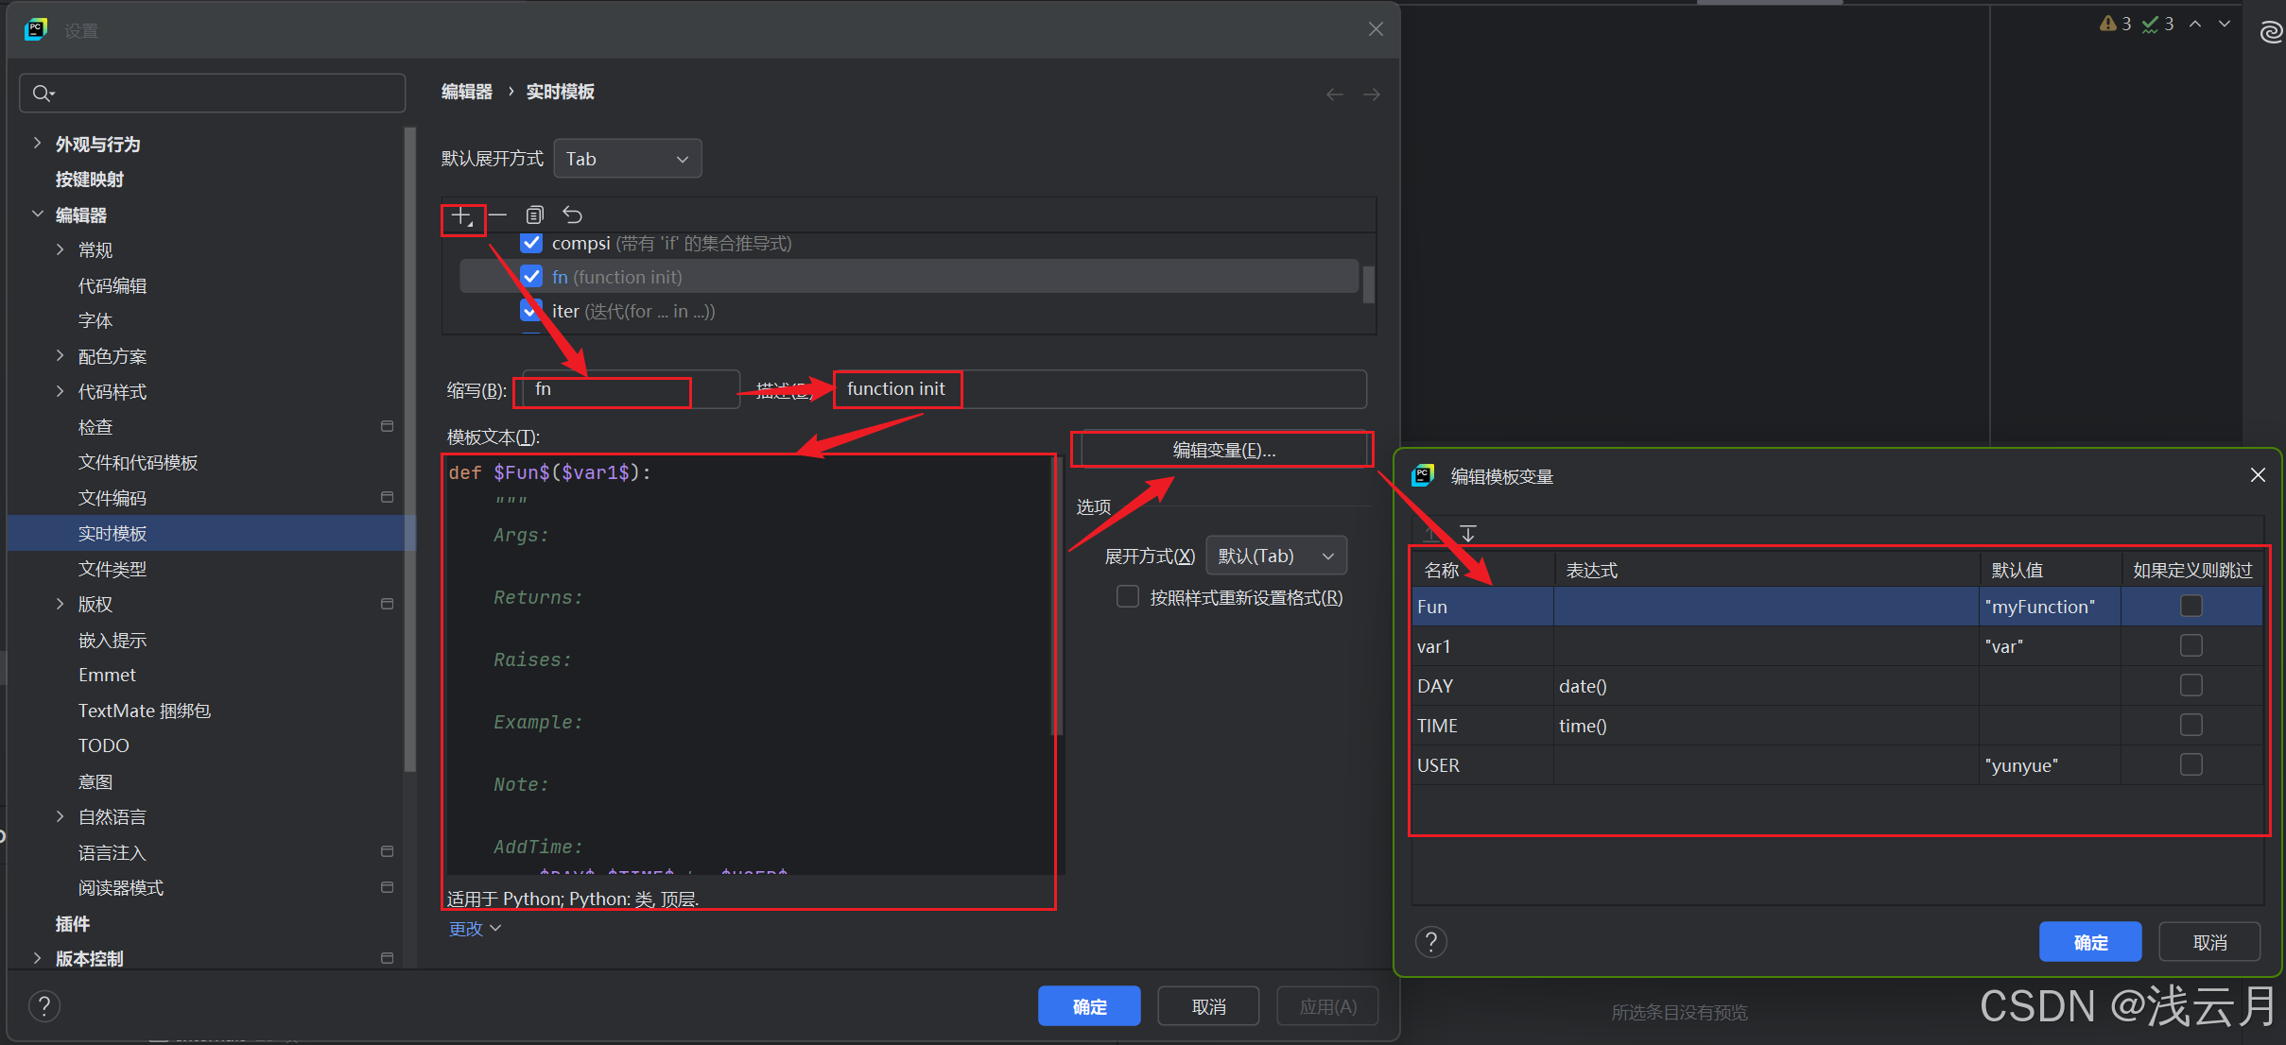Click the duplicate template copy icon

pyautogui.click(x=534, y=214)
